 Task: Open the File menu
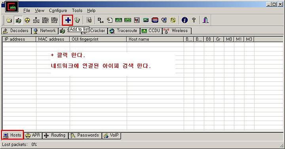[27, 11]
